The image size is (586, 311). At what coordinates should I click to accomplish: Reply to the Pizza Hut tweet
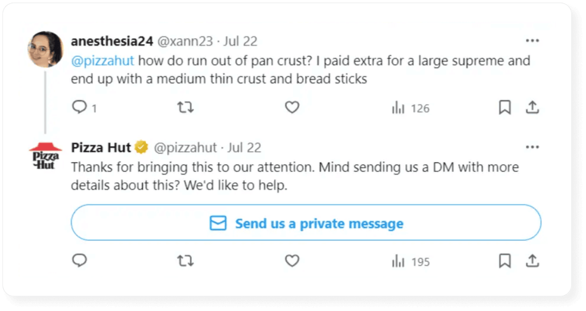click(x=79, y=261)
